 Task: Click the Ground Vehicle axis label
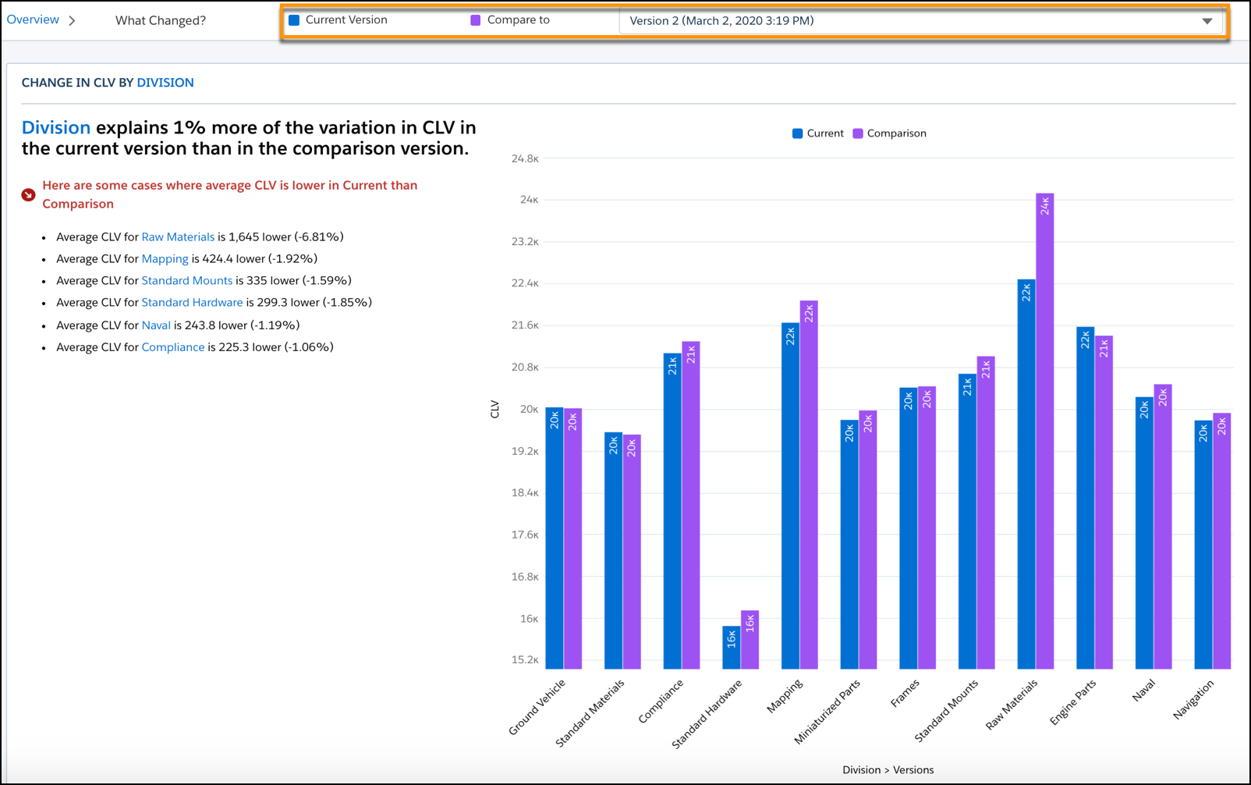coord(537,707)
